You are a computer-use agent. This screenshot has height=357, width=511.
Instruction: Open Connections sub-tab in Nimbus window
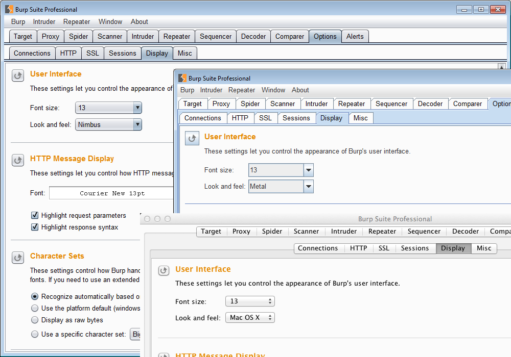point(32,54)
